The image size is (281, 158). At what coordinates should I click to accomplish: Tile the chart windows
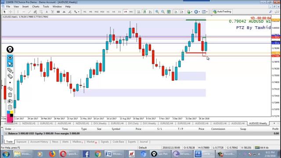(x=169, y=12)
